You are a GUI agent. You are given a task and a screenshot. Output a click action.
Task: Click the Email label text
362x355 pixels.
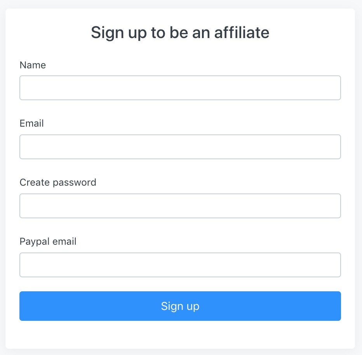pos(31,124)
